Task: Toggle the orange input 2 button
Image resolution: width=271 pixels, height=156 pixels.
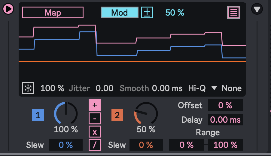Action: (117, 115)
